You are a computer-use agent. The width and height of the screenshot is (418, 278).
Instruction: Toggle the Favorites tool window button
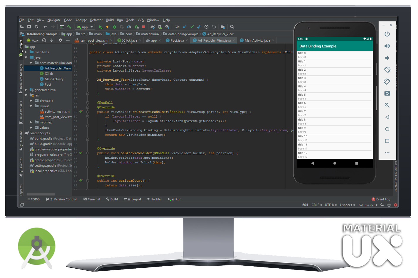click(x=21, y=167)
